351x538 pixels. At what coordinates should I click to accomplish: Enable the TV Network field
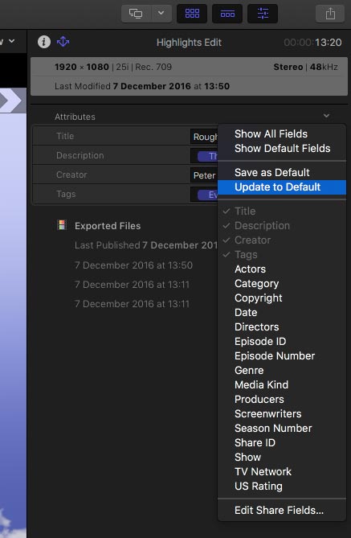pos(282,471)
